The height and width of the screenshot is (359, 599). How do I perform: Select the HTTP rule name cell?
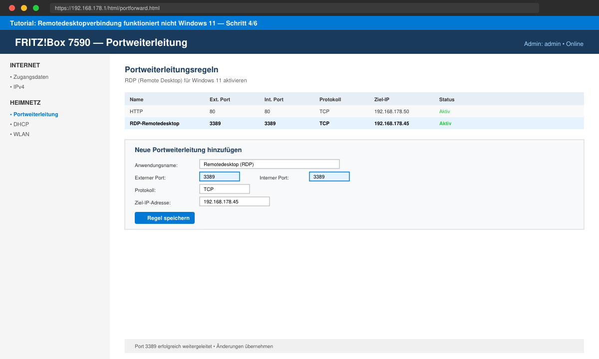tap(136, 111)
